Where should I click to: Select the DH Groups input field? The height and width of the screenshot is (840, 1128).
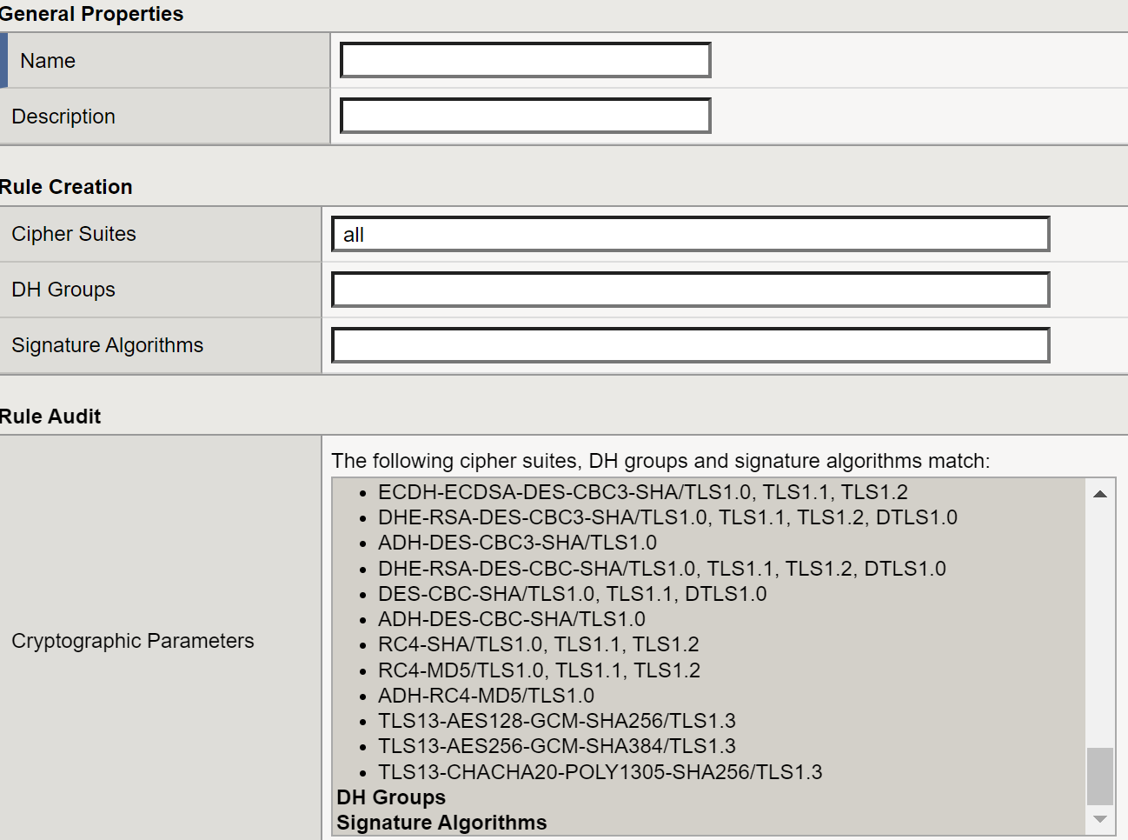pos(690,290)
